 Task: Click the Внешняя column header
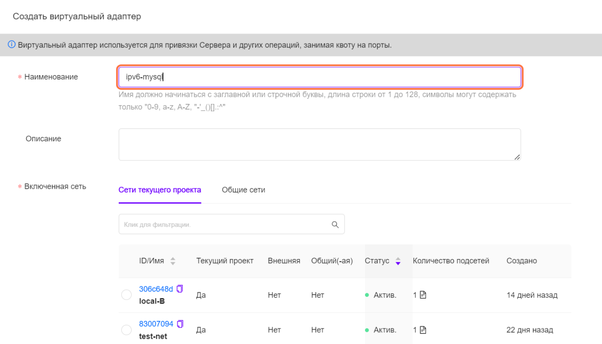[x=284, y=261]
